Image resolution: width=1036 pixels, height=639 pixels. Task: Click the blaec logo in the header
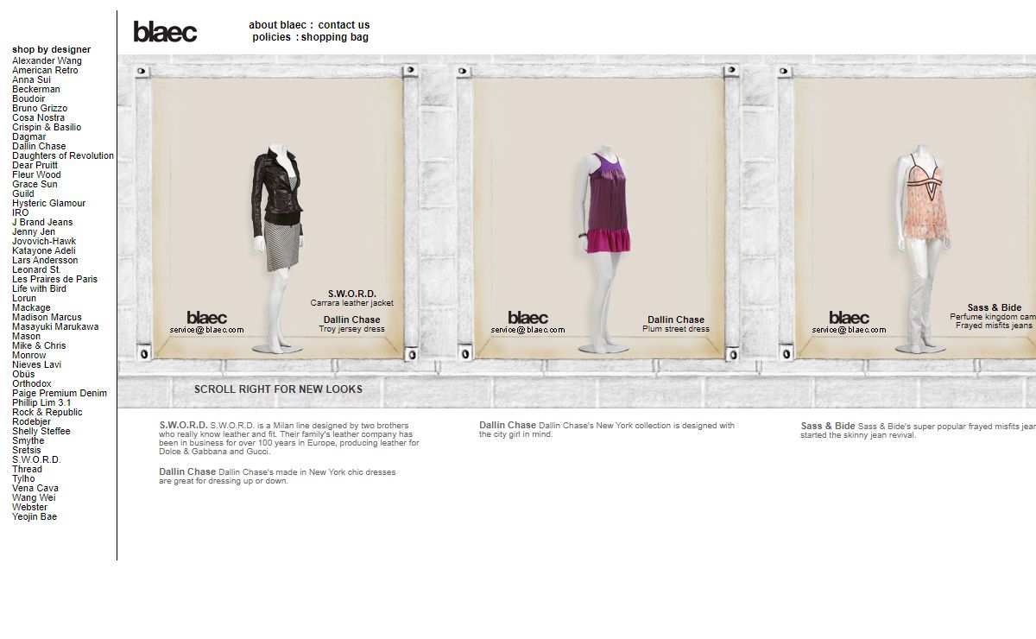coord(165,32)
